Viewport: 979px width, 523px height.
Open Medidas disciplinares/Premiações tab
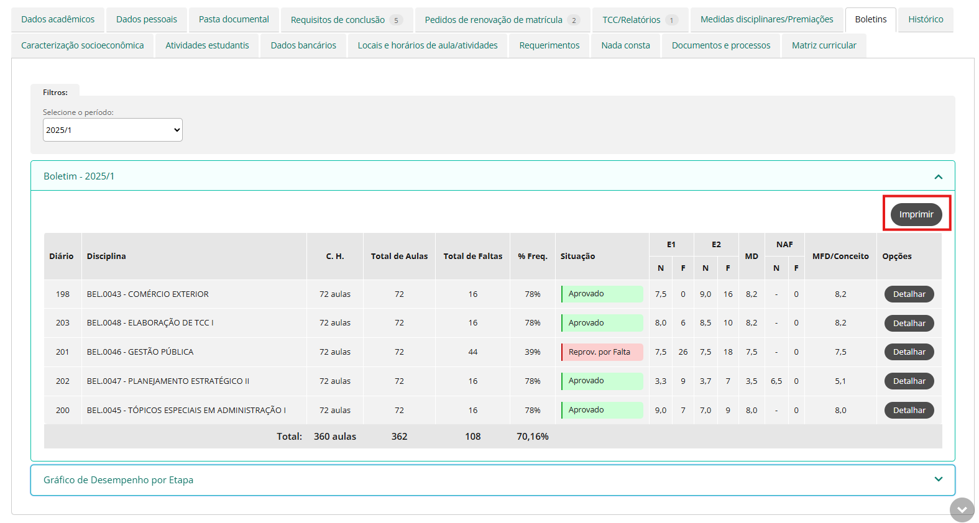point(766,20)
